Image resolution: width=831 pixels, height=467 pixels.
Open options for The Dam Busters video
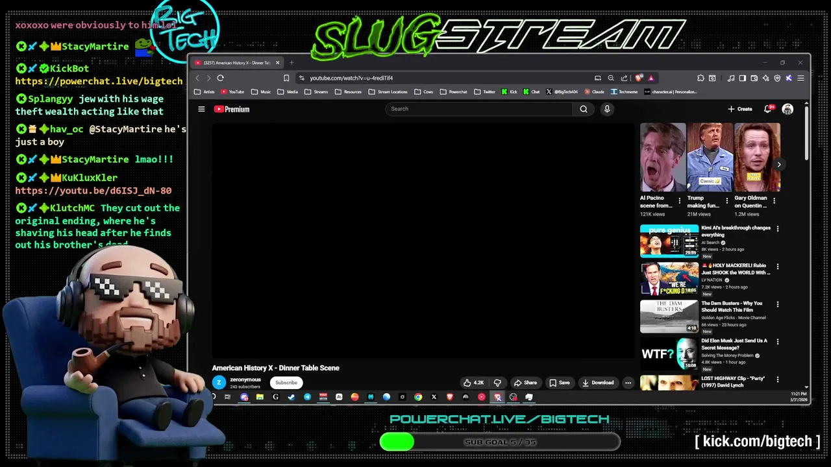[778, 304]
